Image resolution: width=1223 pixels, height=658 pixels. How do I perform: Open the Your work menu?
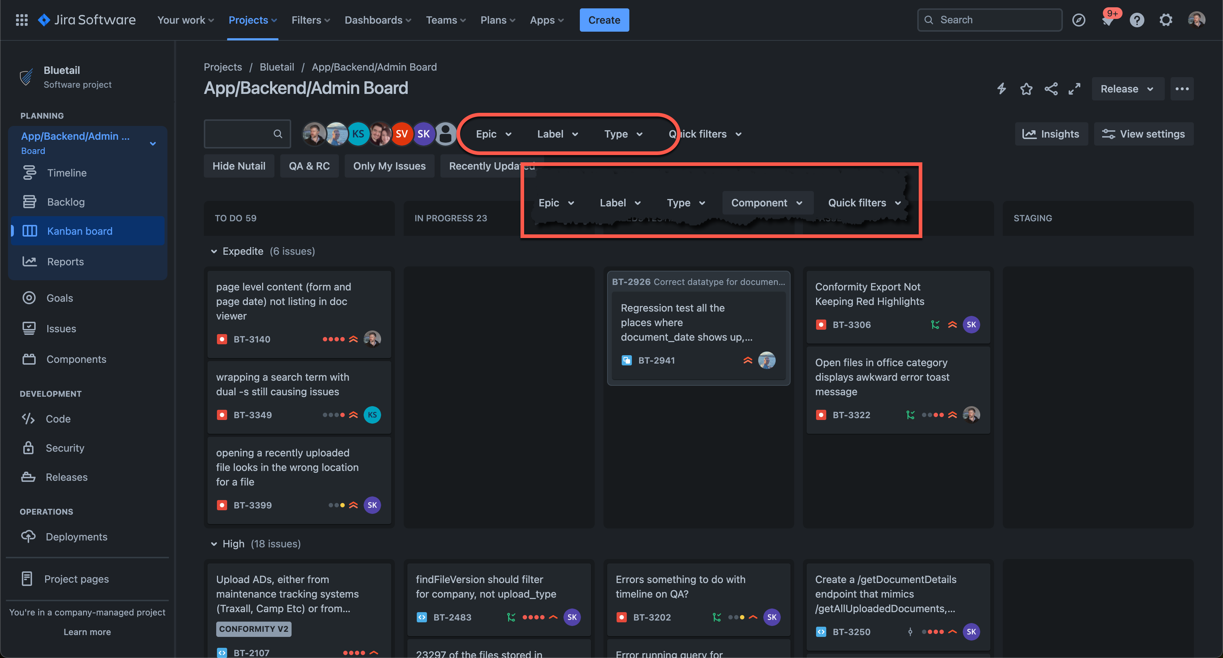186,20
